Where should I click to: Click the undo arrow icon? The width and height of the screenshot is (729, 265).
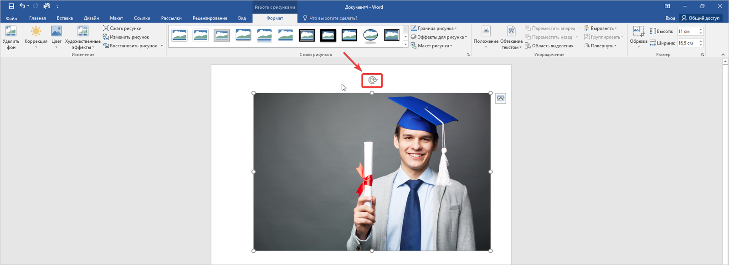pyautogui.click(x=22, y=6)
